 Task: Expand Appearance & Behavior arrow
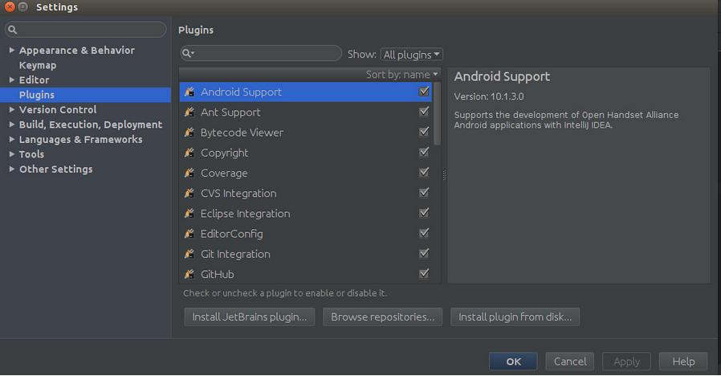(12, 50)
